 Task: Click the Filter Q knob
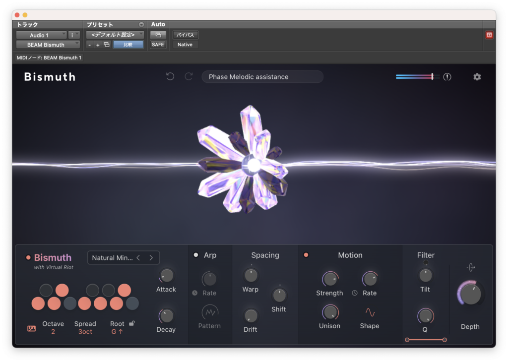(425, 316)
